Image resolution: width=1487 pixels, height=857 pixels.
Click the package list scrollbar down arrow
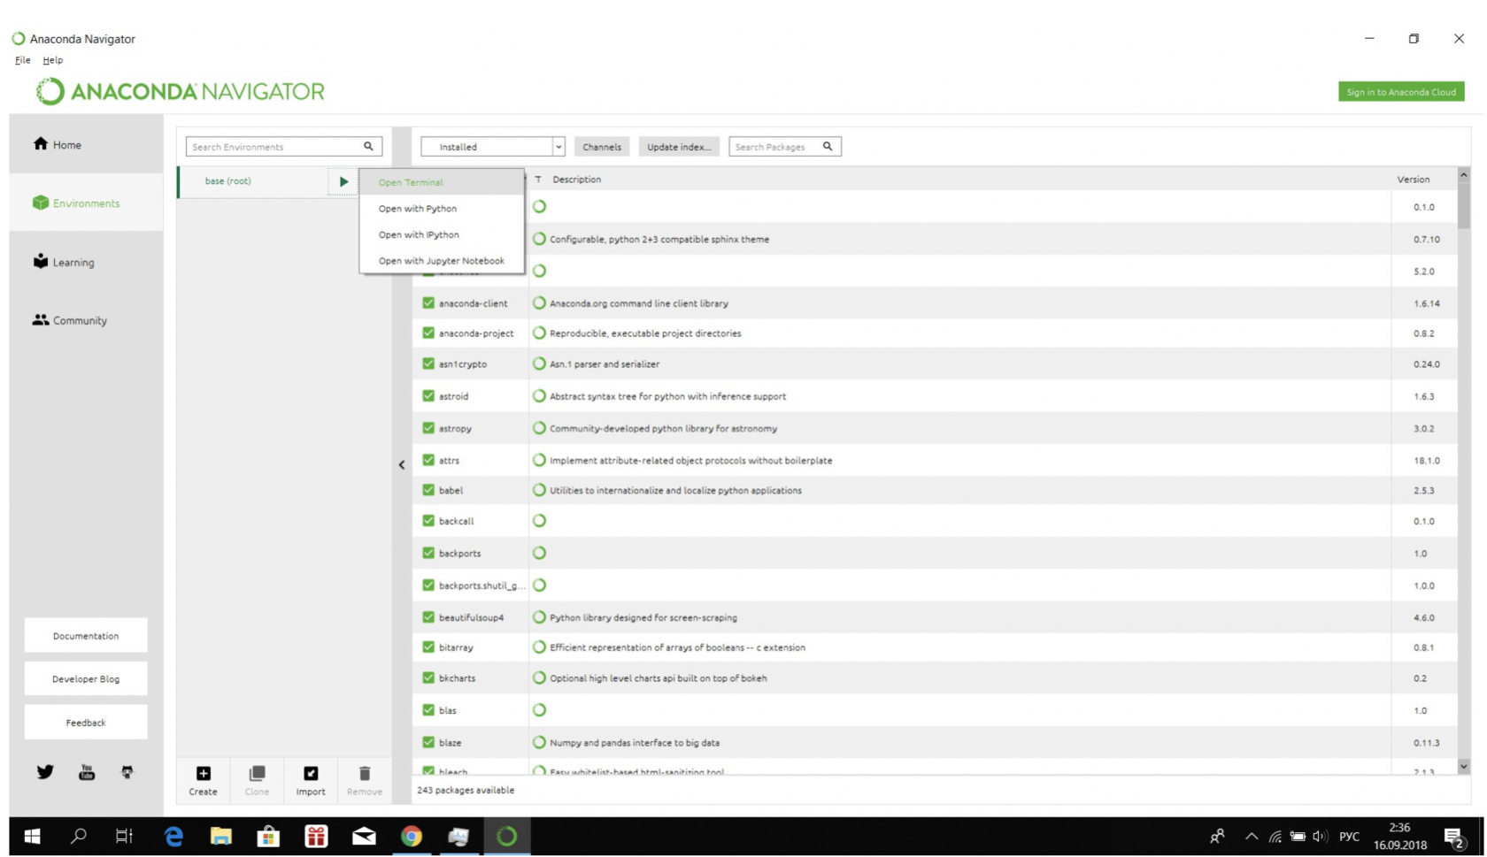[1464, 766]
